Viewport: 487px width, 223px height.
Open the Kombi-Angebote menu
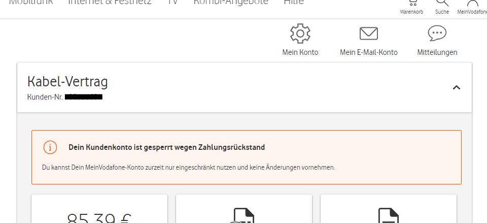pos(231,3)
